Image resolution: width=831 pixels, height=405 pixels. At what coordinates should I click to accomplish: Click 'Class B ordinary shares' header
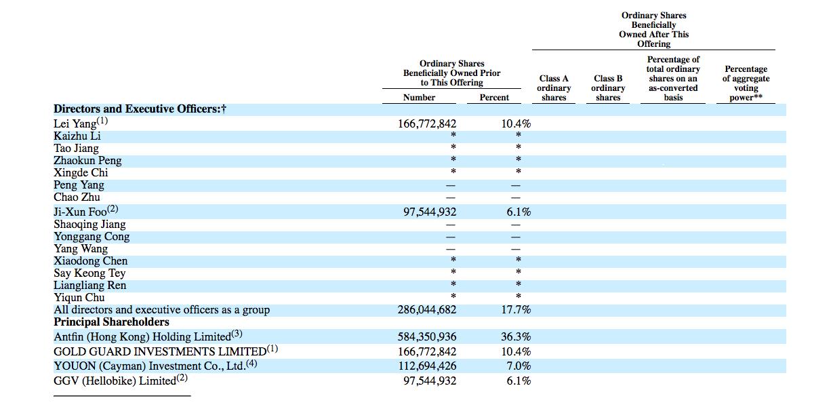click(x=608, y=88)
